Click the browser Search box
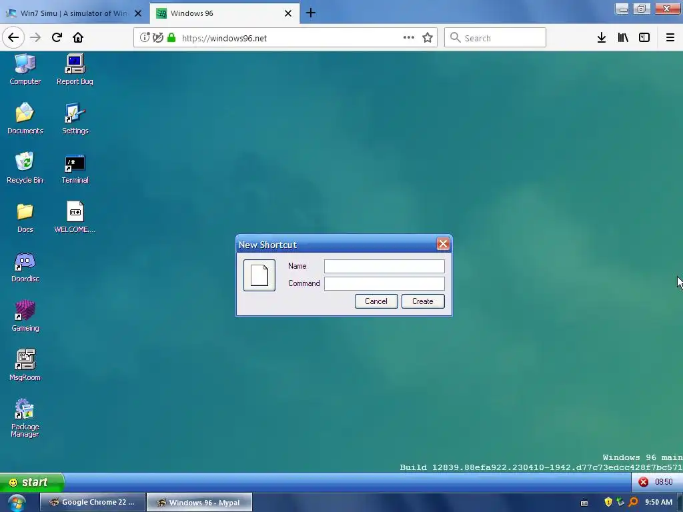 tap(496, 37)
